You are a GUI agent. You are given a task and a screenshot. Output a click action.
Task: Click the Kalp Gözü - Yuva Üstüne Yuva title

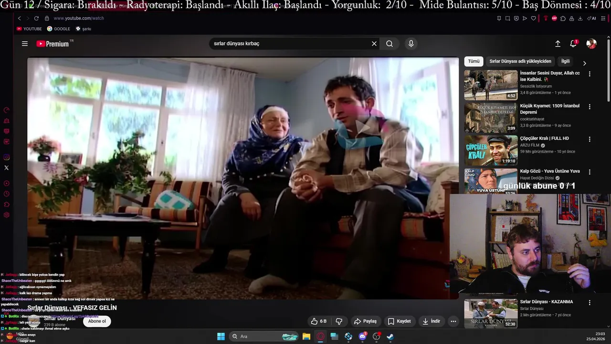[550, 171]
